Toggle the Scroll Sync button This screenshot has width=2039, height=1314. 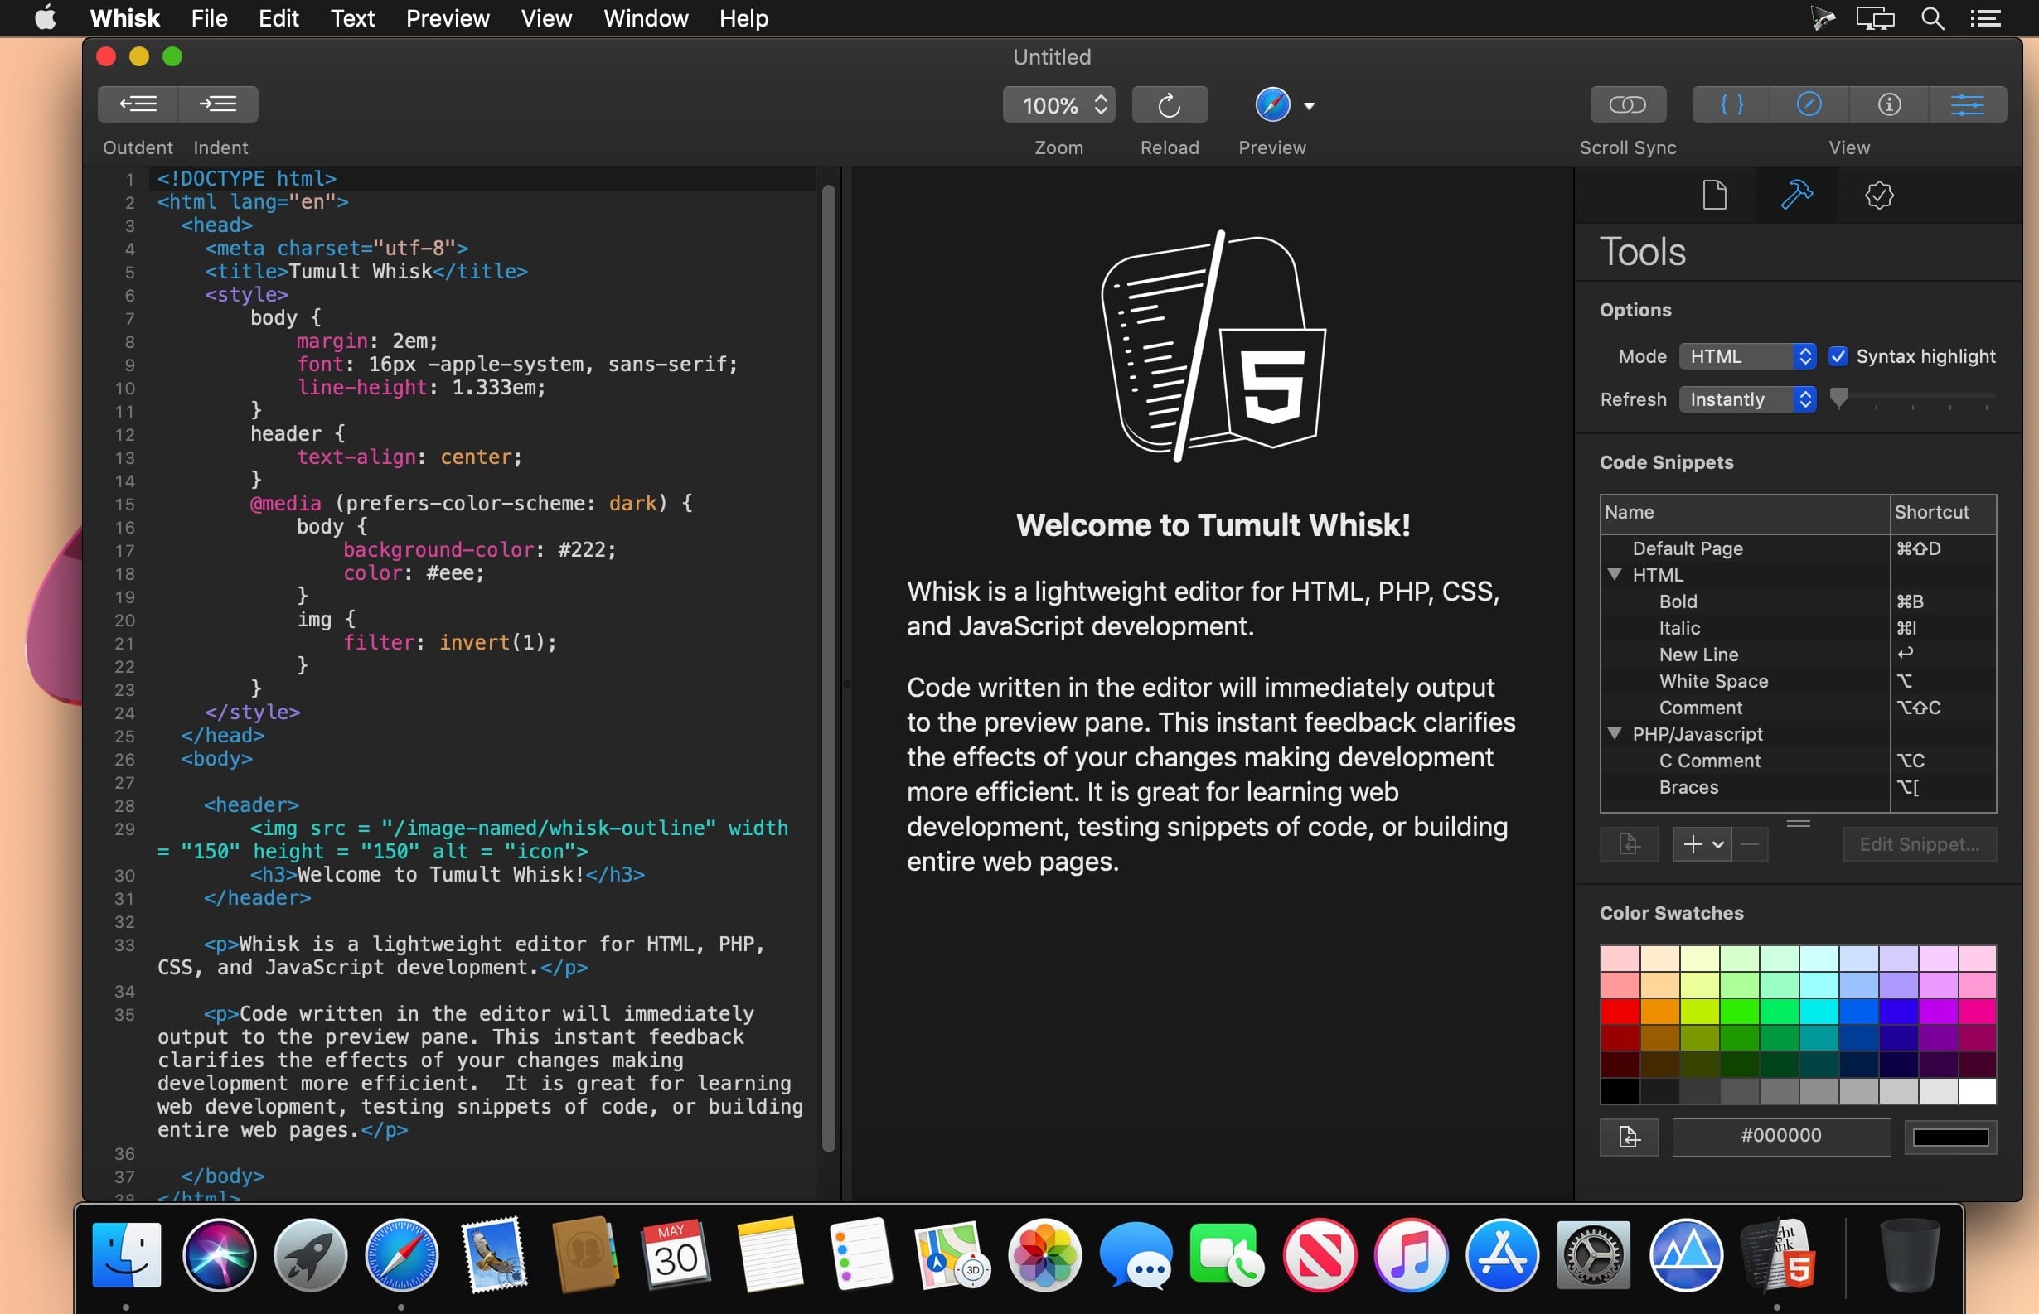click(1628, 104)
